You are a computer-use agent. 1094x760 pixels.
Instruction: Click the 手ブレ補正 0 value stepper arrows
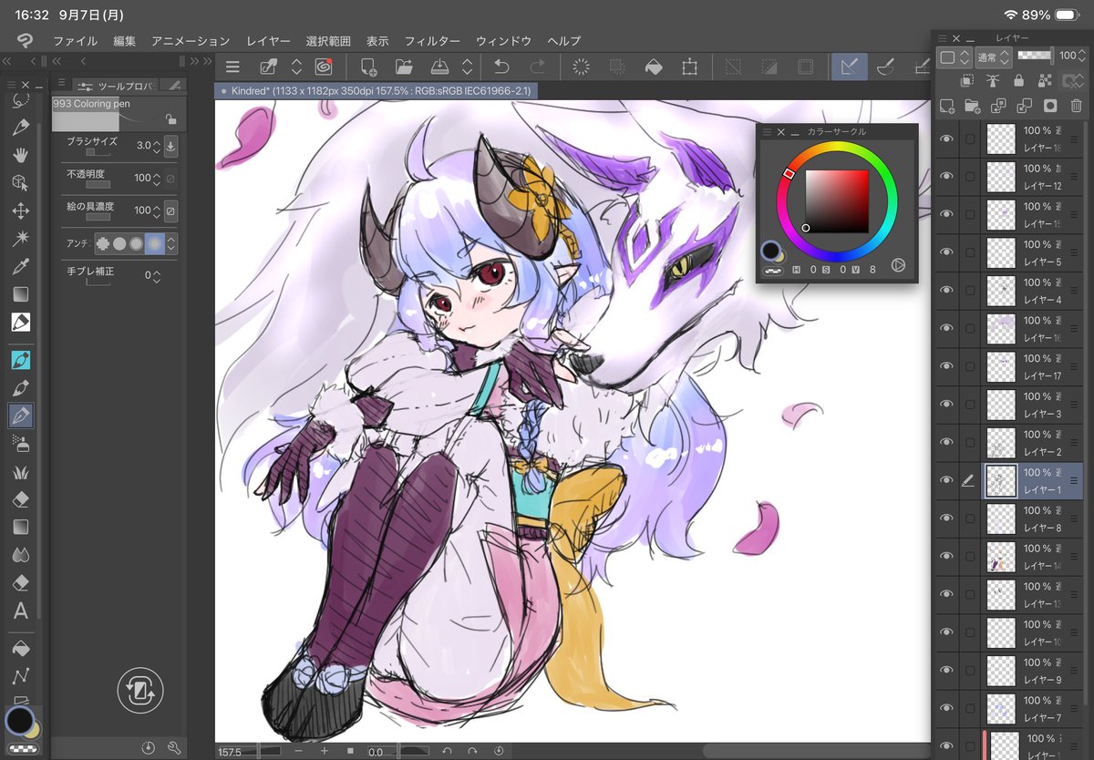(x=157, y=275)
